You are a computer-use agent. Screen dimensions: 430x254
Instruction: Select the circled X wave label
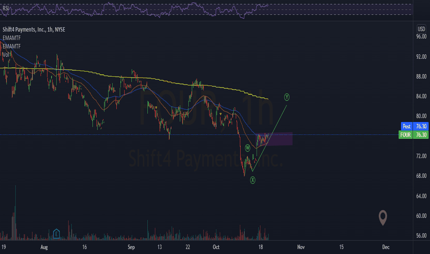[252, 180]
